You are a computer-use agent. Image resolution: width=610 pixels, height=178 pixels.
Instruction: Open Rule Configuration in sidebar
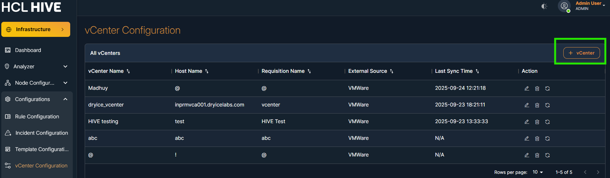(x=37, y=116)
